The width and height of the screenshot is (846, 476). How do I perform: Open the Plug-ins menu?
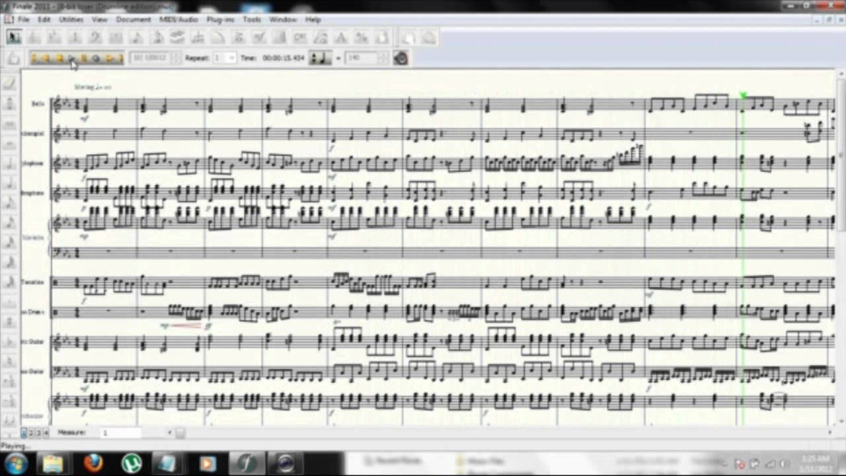point(221,20)
